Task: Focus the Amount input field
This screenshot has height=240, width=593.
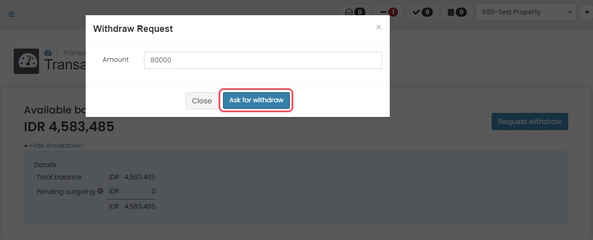Action: [263, 60]
